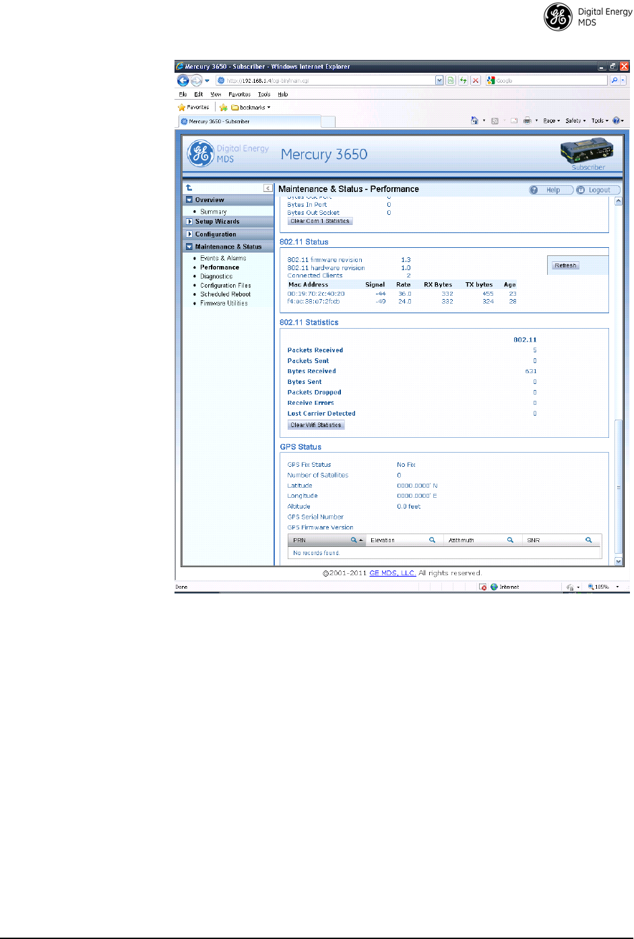Image resolution: width=634 pixels, height=939 pixels.
Task: Open the Help menu in menu bar
Action: pyautogui.click(x=283, y=94)
